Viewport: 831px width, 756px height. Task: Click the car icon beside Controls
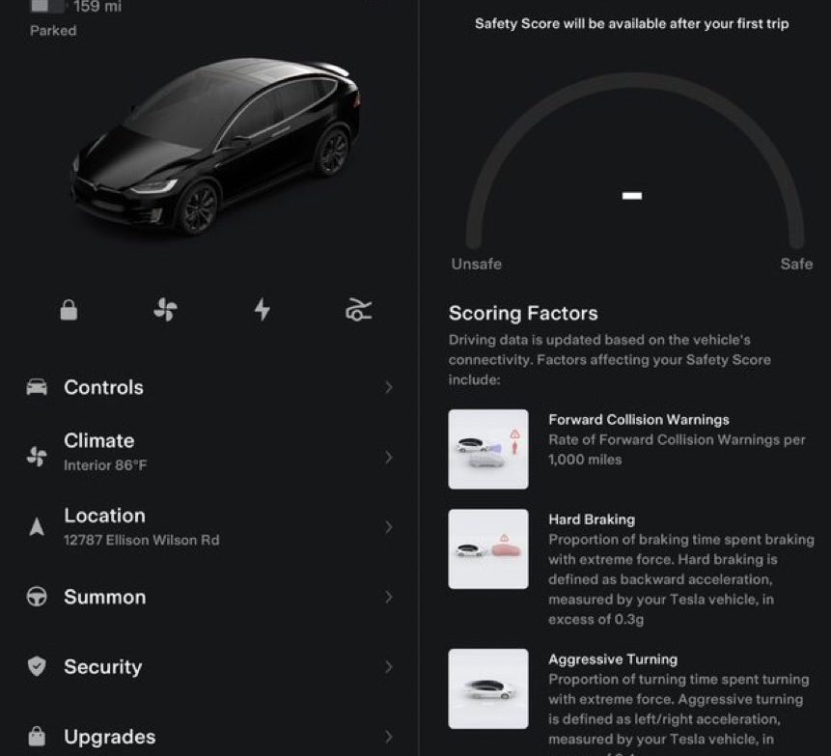point(37,387)
